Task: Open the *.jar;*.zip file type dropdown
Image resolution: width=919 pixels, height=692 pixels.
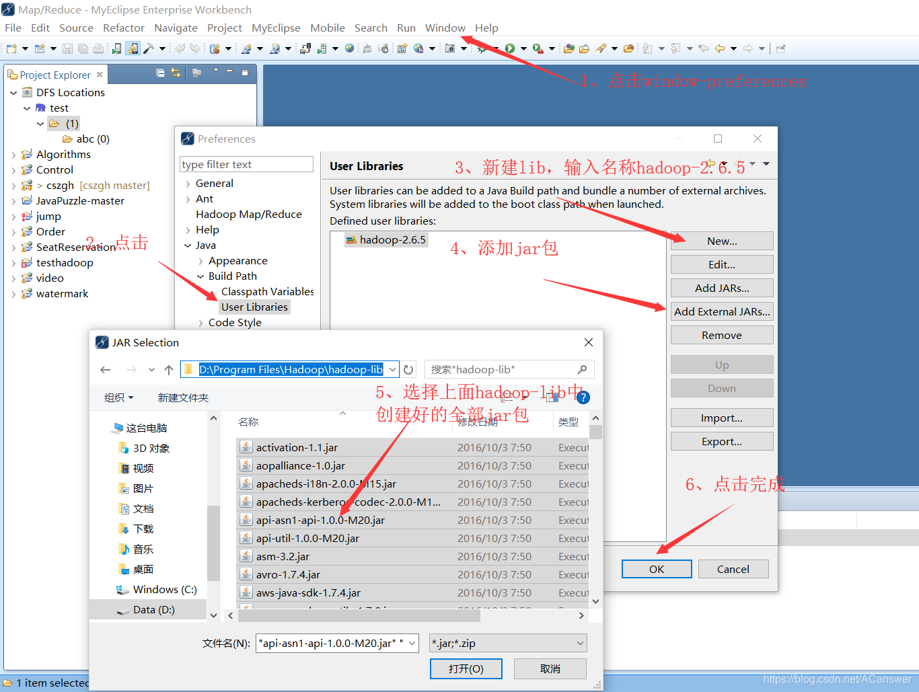Action: pyautogui.click(x=580, y=644)
